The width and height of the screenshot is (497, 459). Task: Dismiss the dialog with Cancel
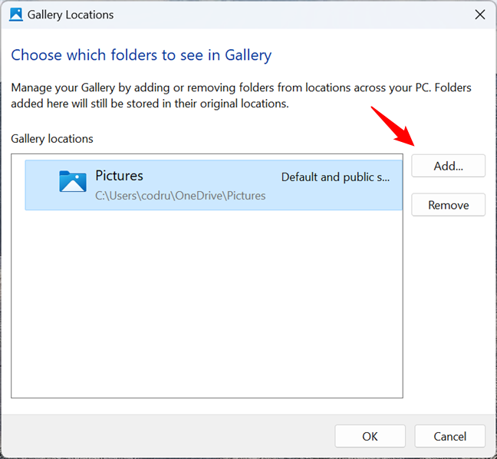tap(449, 436)
